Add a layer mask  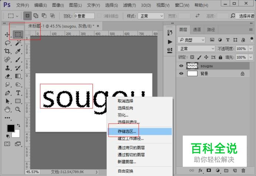coord(209,170)
